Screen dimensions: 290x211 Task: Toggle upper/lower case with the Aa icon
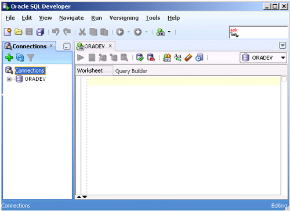[x=177, y=58]
